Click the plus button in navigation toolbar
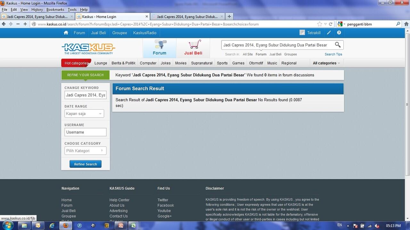The image size is (410, 230). click(x=25, y=24)
